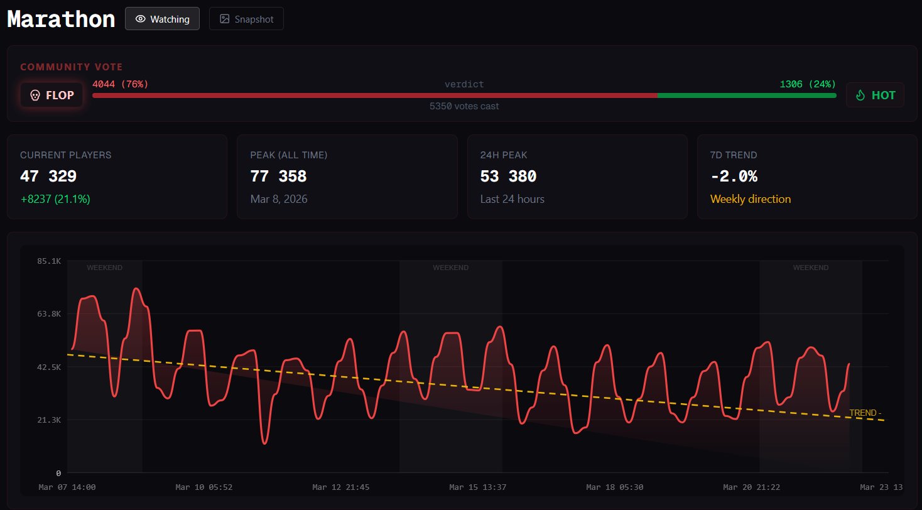Click the green hot portion of vote bar

[x=747, y=95]
